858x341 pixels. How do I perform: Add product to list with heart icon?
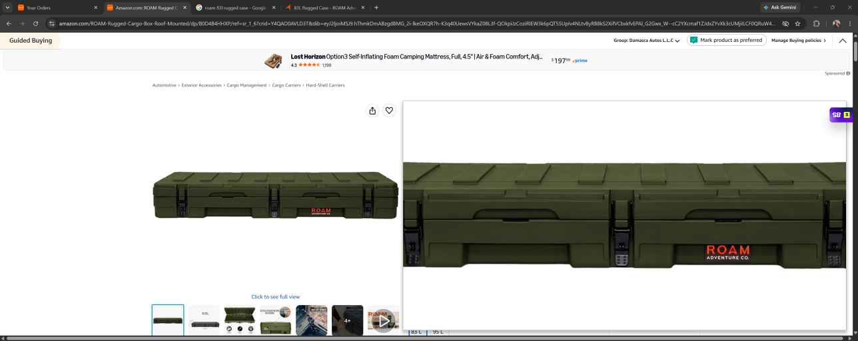pos(389,111)
